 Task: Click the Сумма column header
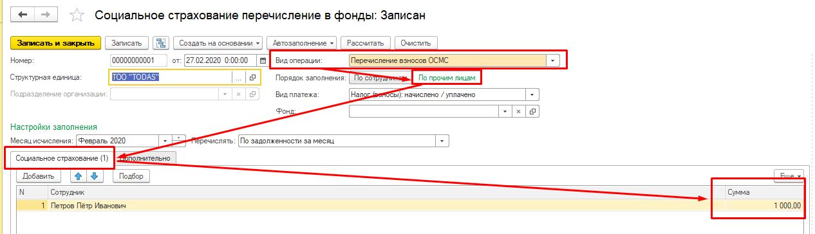click(764, 192)
